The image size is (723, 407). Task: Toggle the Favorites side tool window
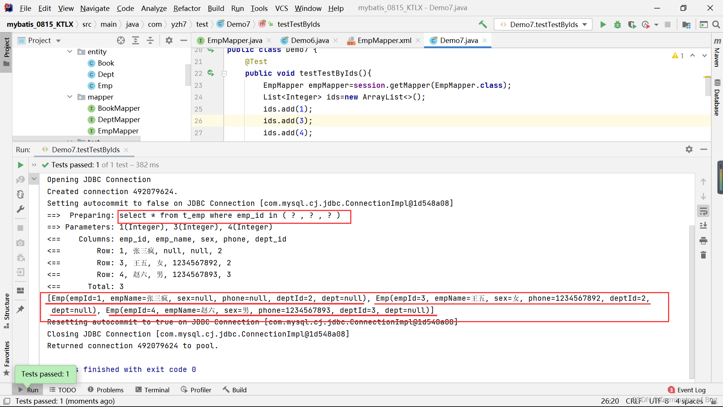pos(6,358)
